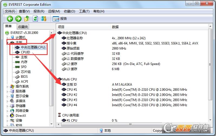This screenshot has width=216, height=136.
Task: Open the 收藏(O) menu
Action: [70, 11]
